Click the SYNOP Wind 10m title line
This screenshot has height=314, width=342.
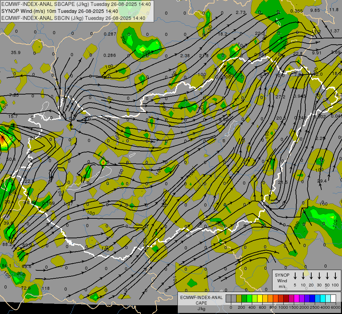[x=59, y=11]
